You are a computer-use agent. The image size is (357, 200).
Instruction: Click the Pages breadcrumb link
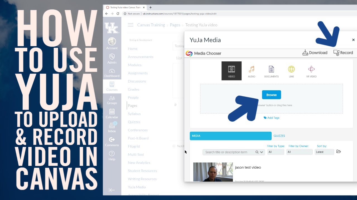click(175, 25)
